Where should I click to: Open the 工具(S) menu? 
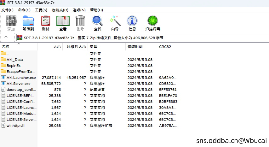coord(41,10)
